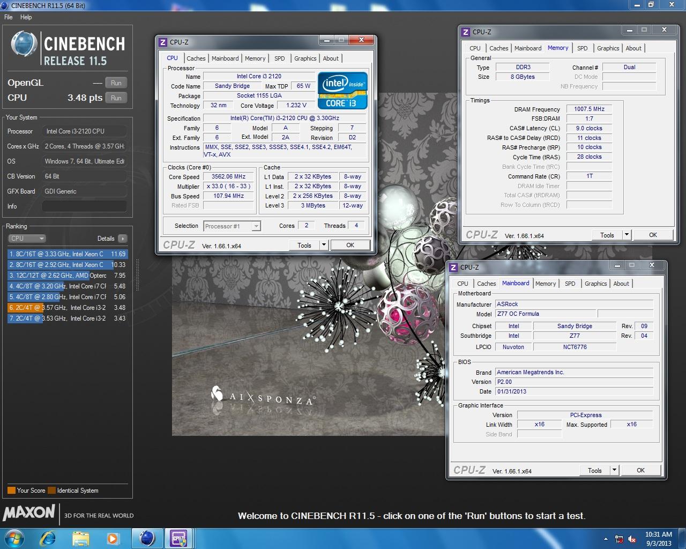Show hidden system tray icons arrow
The width and height of the screenshot is (686, 549).
click(x=606, y=539)
